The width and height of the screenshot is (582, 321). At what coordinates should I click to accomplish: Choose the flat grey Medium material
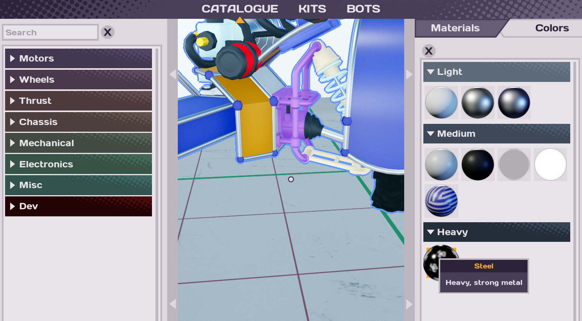click(x=514, y=165)
